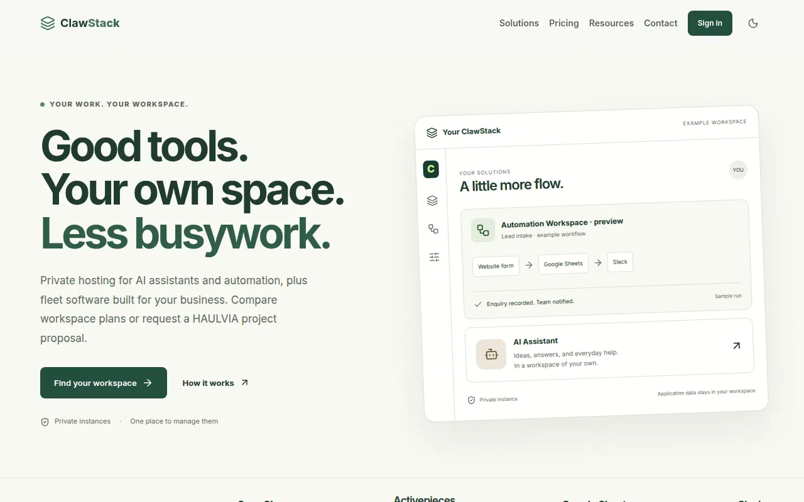This screenshot has height=502, width=804.
Task: Click the ClawStack brand name text
Action: 90,23
